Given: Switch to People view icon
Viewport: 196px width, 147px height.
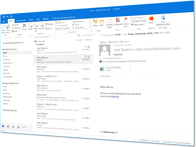Looking at the screenshot, I should coord(13,127).
